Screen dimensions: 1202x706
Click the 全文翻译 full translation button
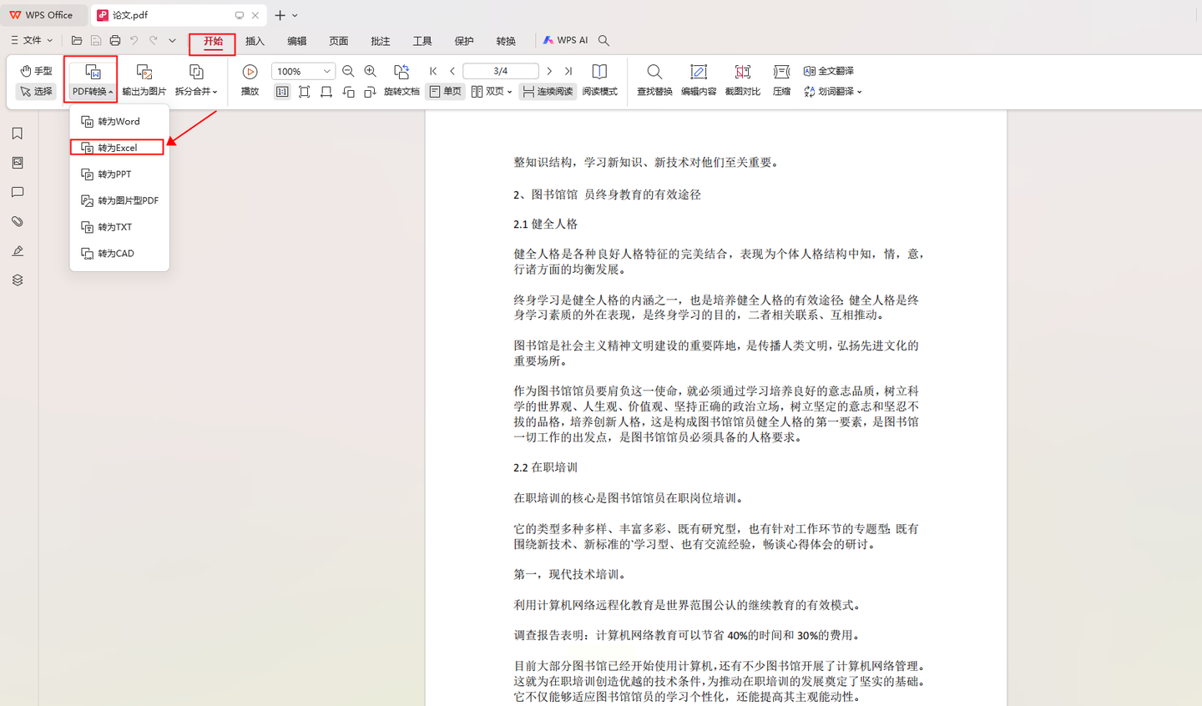(x=829, y=71)
